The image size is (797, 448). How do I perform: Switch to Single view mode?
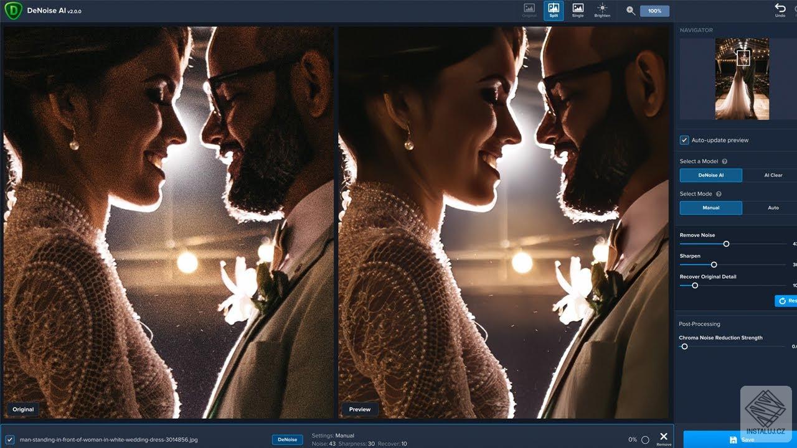click(x=578, y=11)
